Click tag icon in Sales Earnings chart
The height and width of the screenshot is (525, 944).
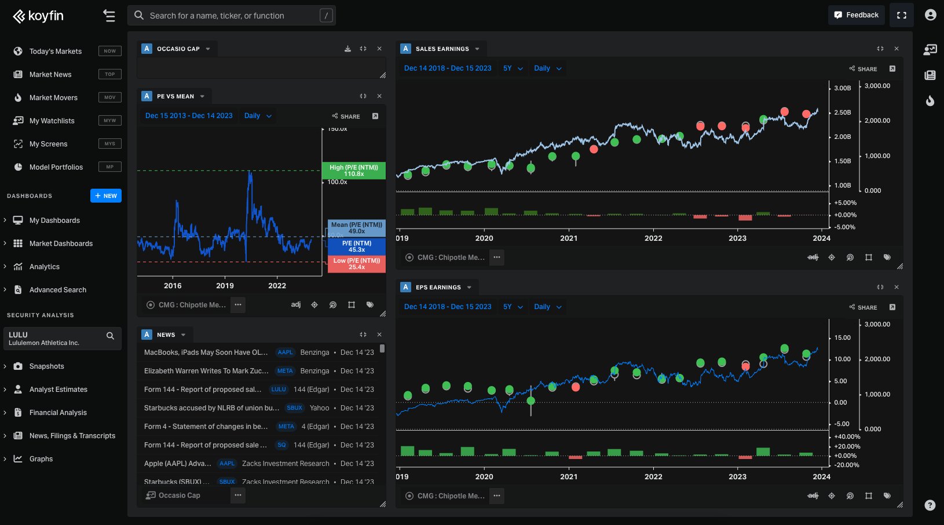click(x=887, y=257)
